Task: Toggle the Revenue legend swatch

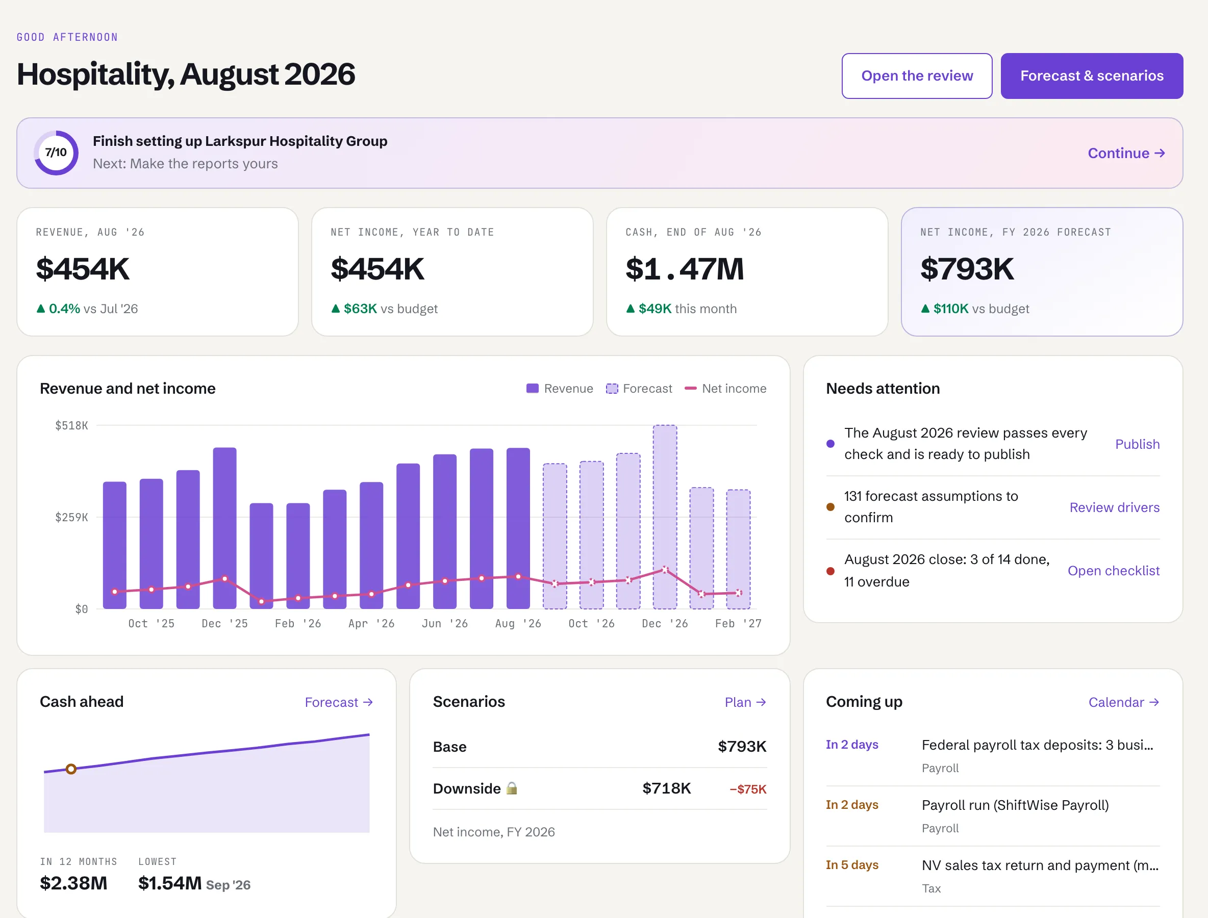Action: [x=533, y=389]
